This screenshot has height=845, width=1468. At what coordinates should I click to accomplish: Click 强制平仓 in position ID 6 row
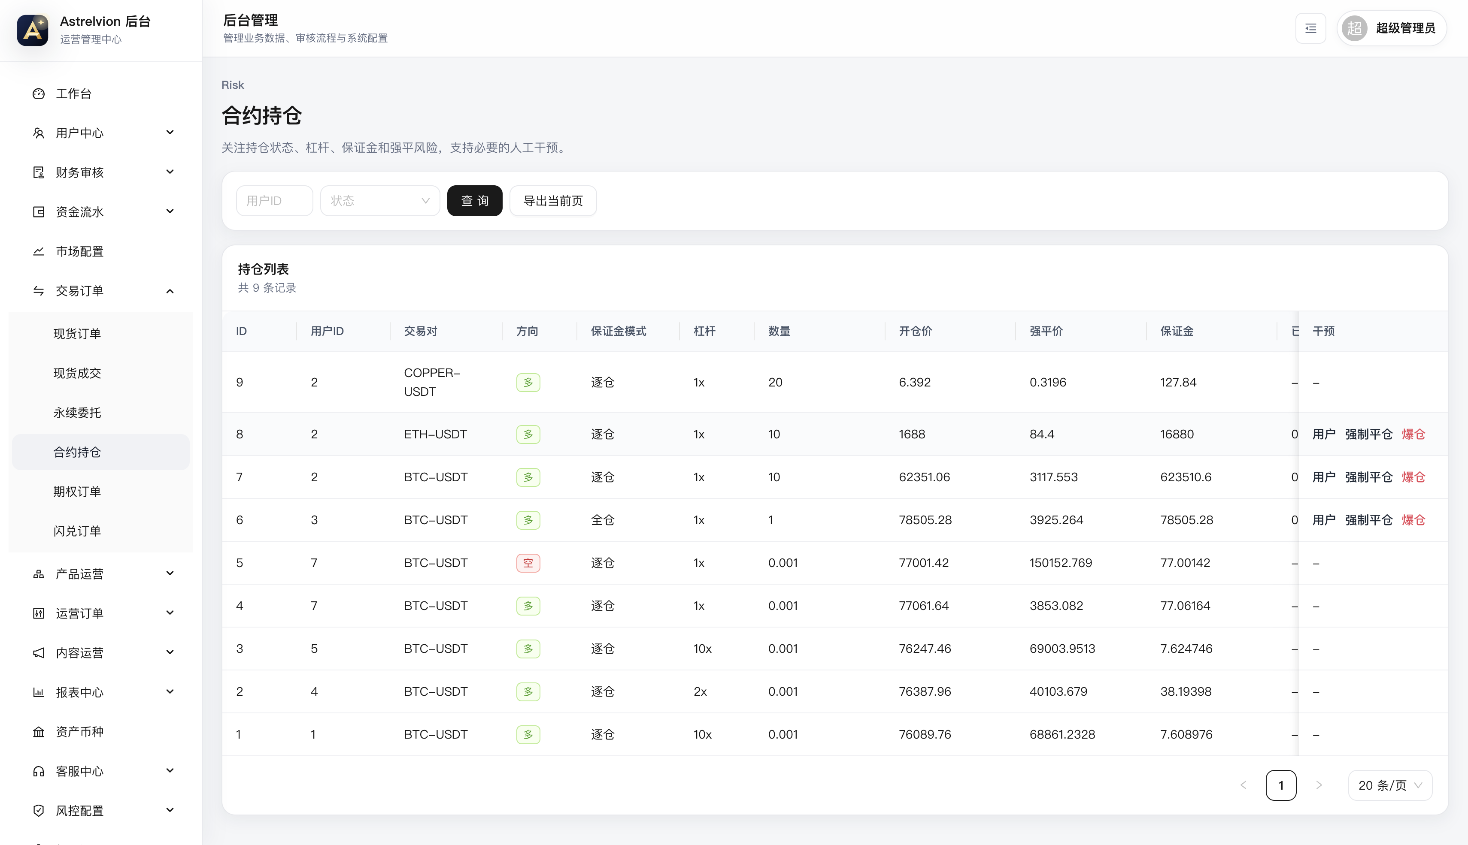pyautogui.click(x=1369, y=520)
